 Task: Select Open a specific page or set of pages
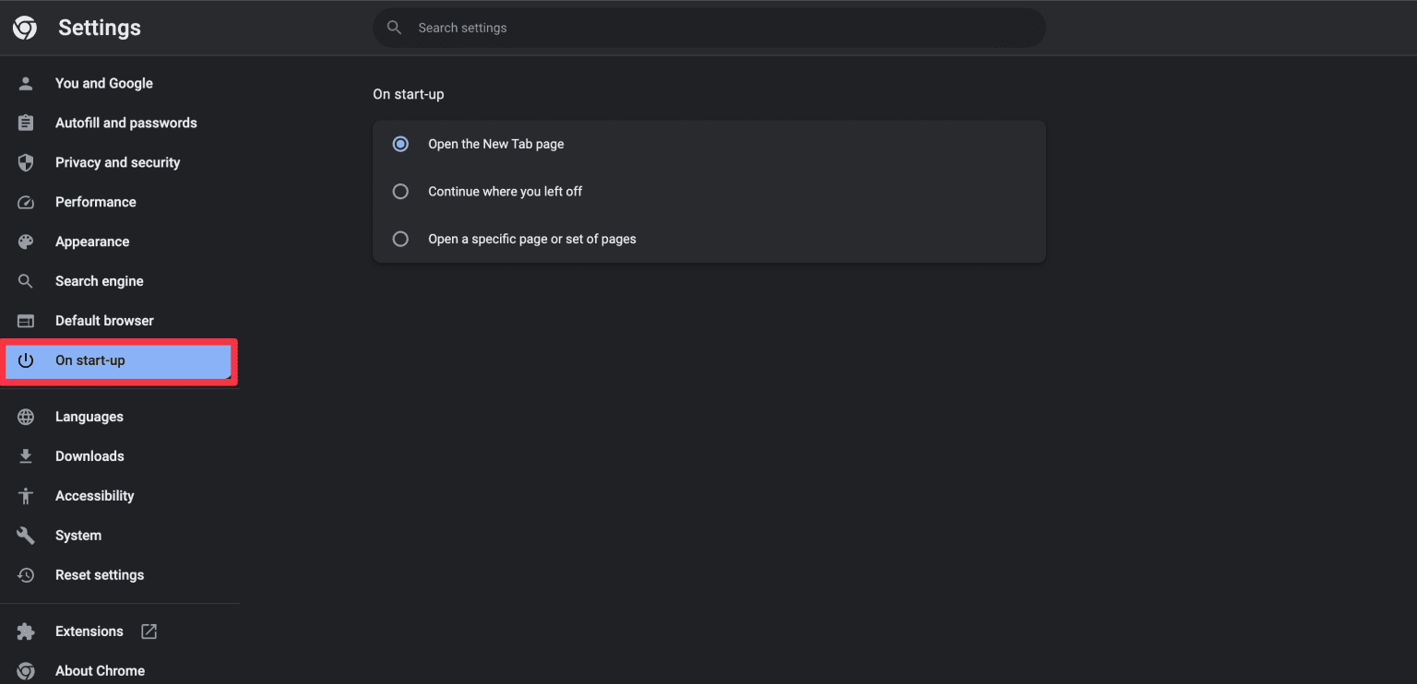click(x=400, y=239)
